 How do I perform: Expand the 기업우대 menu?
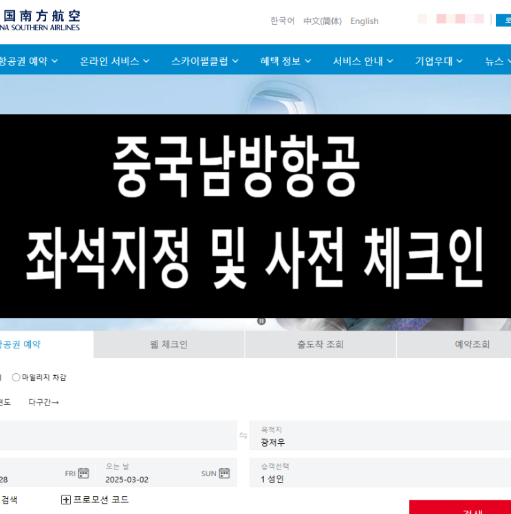[439, 61]
